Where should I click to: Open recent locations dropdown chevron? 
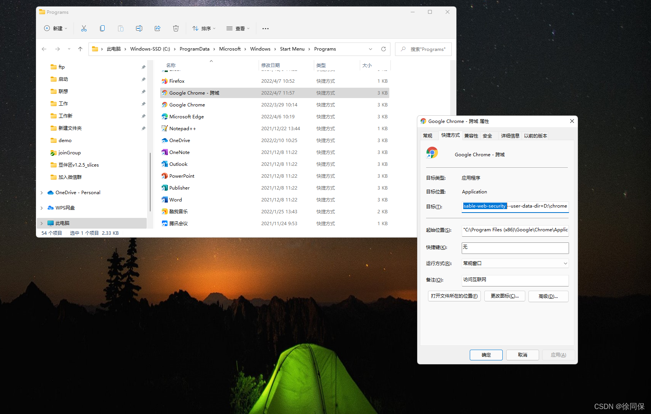[69, 49]
